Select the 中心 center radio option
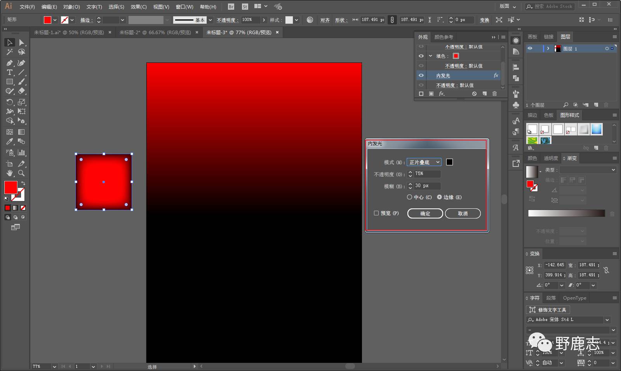The height and width of the screenshot is (371, 621). (x=409, y=197)
